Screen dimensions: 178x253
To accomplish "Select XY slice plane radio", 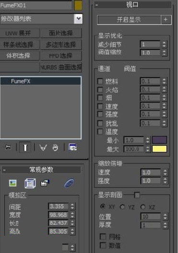I will click(103, 207).
